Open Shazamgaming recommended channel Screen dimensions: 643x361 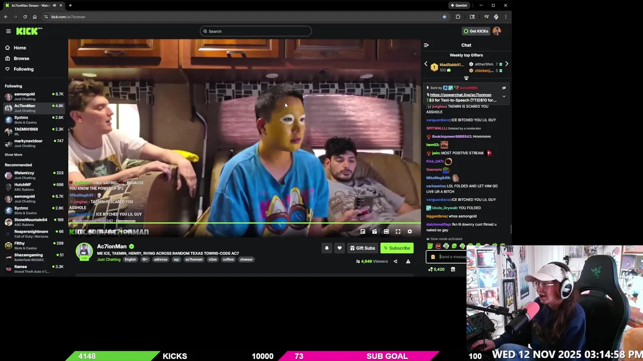tap(34, 257)
